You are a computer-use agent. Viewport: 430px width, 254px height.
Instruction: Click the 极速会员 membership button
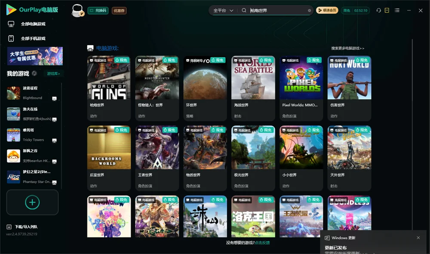[327, 10]
